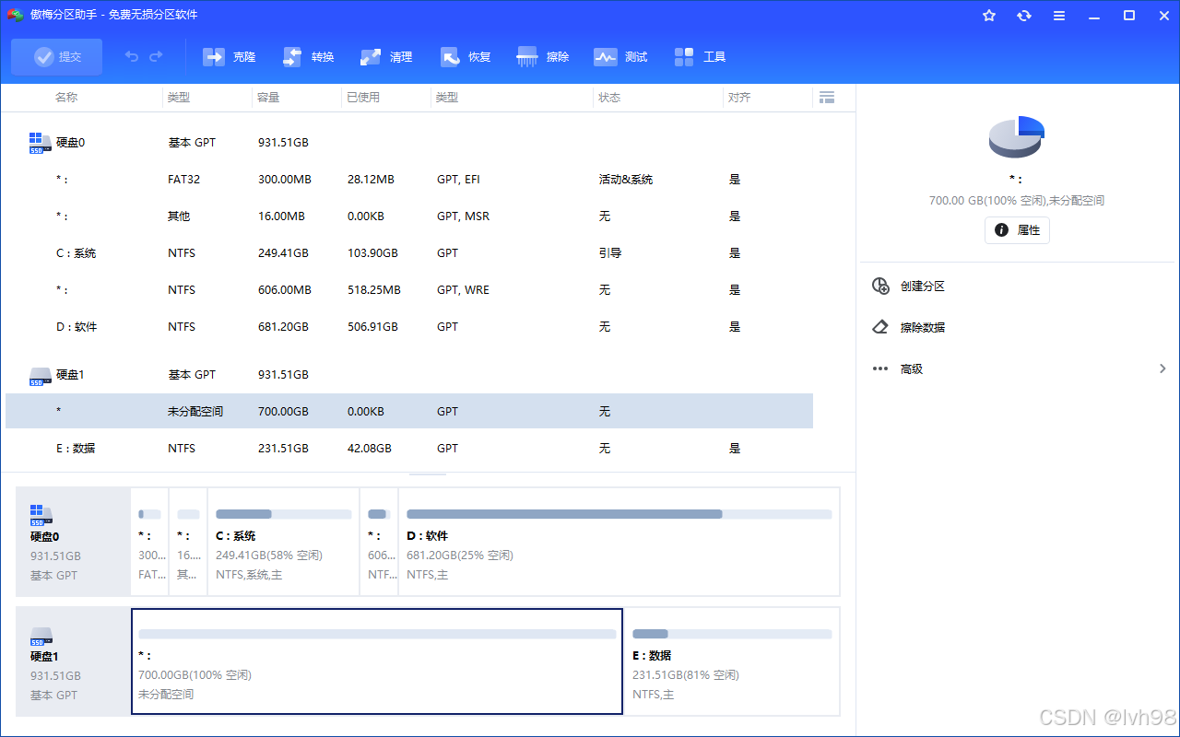This screenshot has width=1180, height=737.
Task: Open the 工具 (Tools) toolbar menu
Action: (x=701, y=57)
